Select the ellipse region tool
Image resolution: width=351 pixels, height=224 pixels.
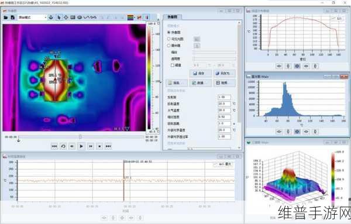pos(80,17)
